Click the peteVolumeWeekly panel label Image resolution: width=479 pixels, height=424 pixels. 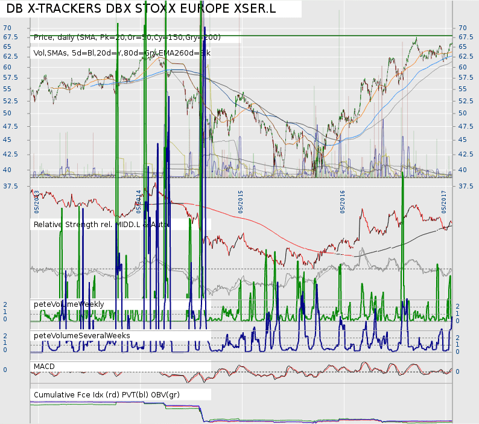click(x=69, y=304)
